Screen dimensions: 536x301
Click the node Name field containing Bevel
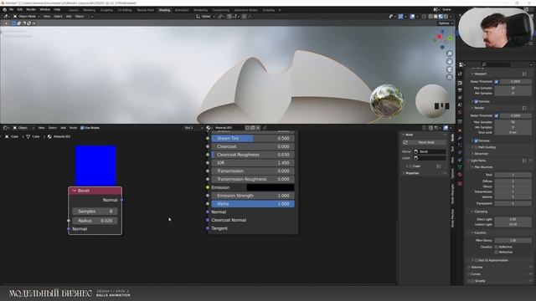430,151
